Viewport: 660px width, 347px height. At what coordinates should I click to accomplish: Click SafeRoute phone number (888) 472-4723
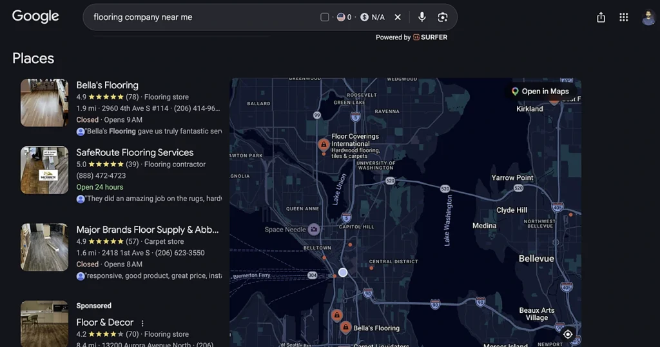tap(101, 175)
